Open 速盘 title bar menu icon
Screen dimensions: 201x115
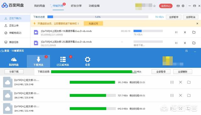click(x=187, y=51)
